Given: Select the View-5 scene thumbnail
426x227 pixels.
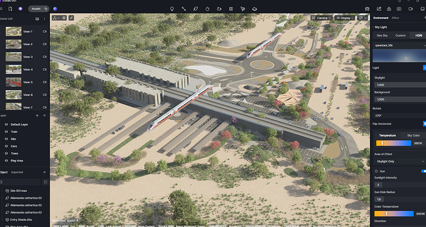Looking at the screenshot, I should pos(14,82).
